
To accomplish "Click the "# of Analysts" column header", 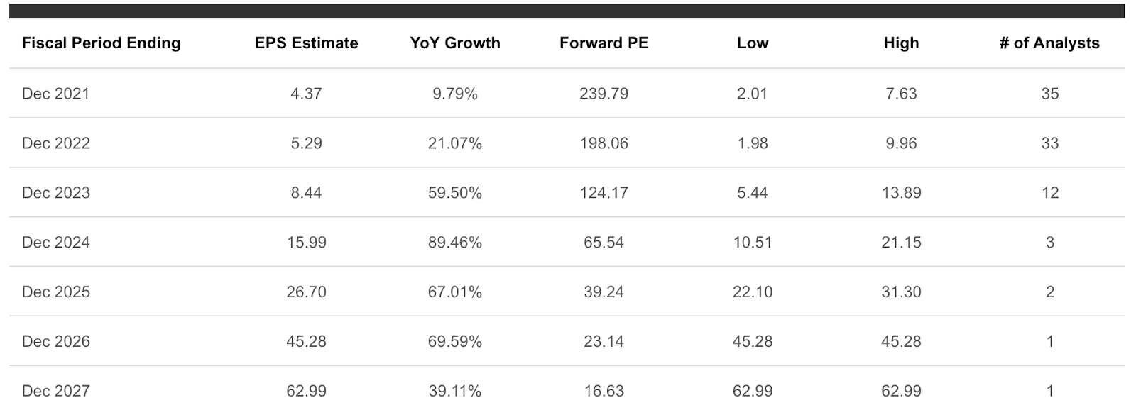I will click(x=1049, y=43).
